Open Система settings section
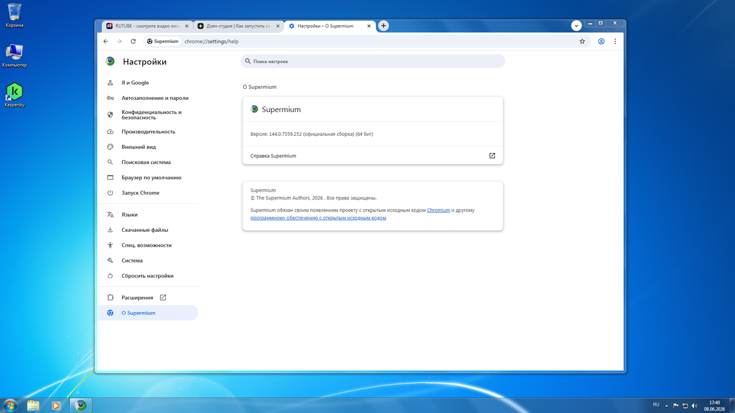This screenshot has height=413, width=735. pyautogui.click(x=148, y=261)
